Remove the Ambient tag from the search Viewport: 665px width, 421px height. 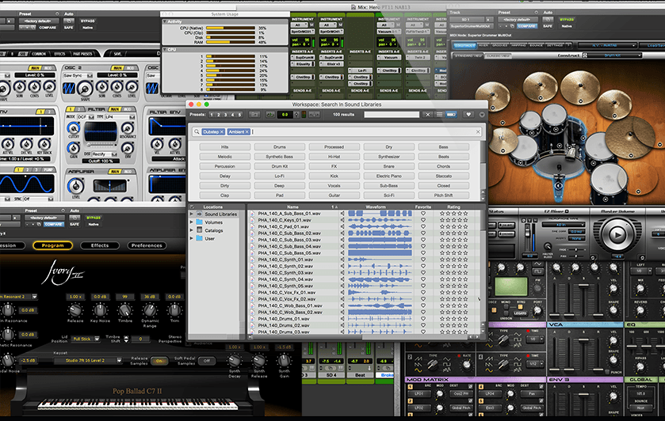(x=247, y=131)
